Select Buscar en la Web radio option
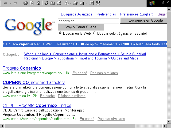 tap(60, 33)
